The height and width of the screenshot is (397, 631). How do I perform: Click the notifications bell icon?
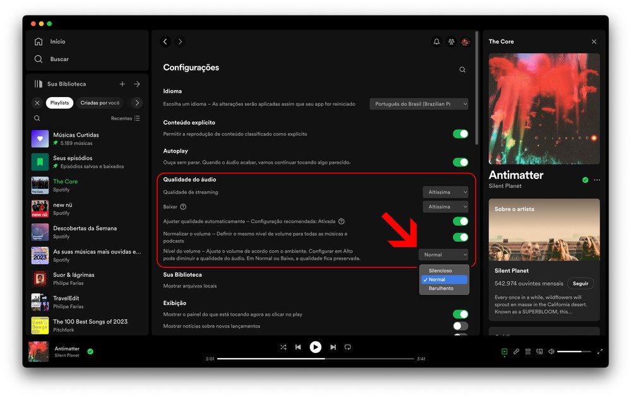pyautogui.click(x=436, y=42)
